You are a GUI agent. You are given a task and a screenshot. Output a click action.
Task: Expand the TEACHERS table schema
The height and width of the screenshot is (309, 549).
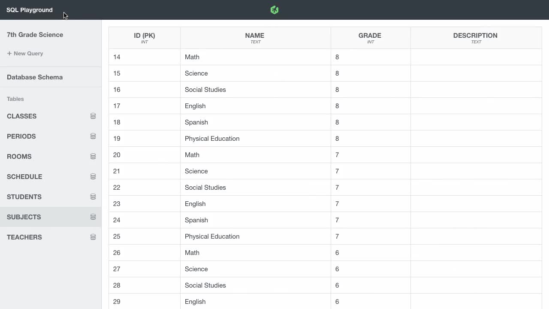(24, 237)
